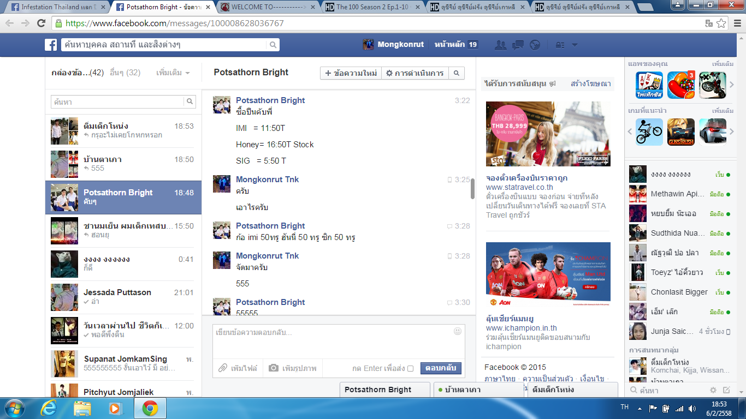Open the privacy shortcuts lock icon
This screenshot has width=746, height=419.
pyautogui.click(x=560, y=45)
